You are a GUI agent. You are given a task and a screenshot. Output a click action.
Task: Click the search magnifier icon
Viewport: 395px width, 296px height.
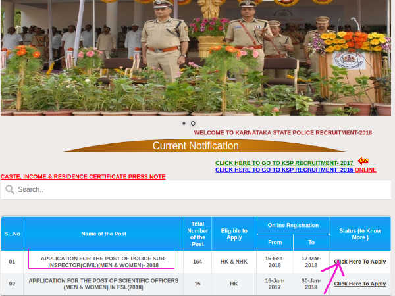10,189
